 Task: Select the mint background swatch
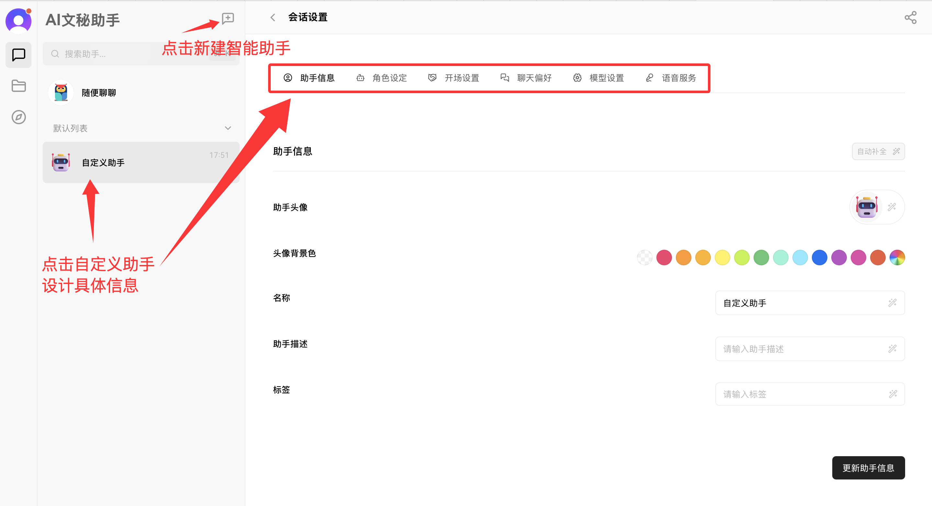coord(781,258)
